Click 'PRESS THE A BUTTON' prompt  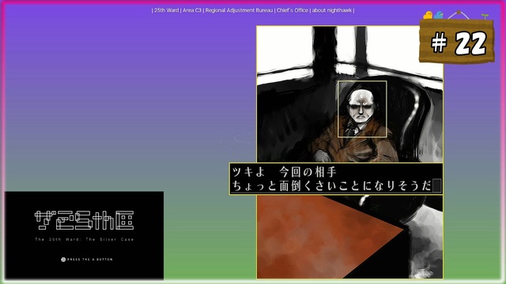pos(89,260)
